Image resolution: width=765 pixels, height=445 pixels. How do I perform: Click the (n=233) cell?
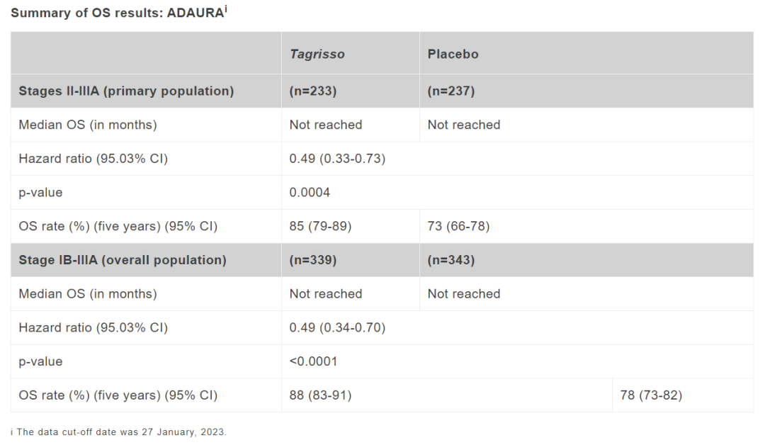click(x=313, y=91)
